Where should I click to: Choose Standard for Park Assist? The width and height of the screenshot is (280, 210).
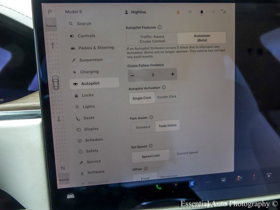tap(143, 127)
